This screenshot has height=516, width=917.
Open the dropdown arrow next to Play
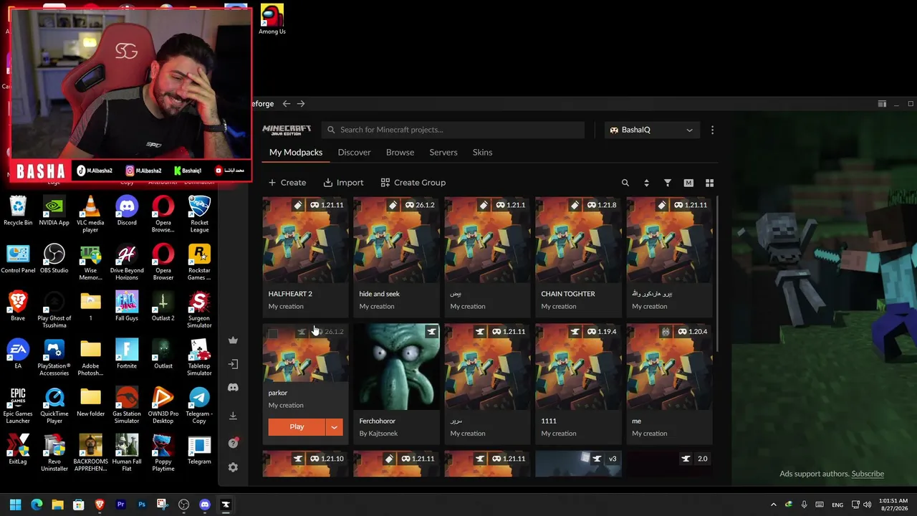334,427
